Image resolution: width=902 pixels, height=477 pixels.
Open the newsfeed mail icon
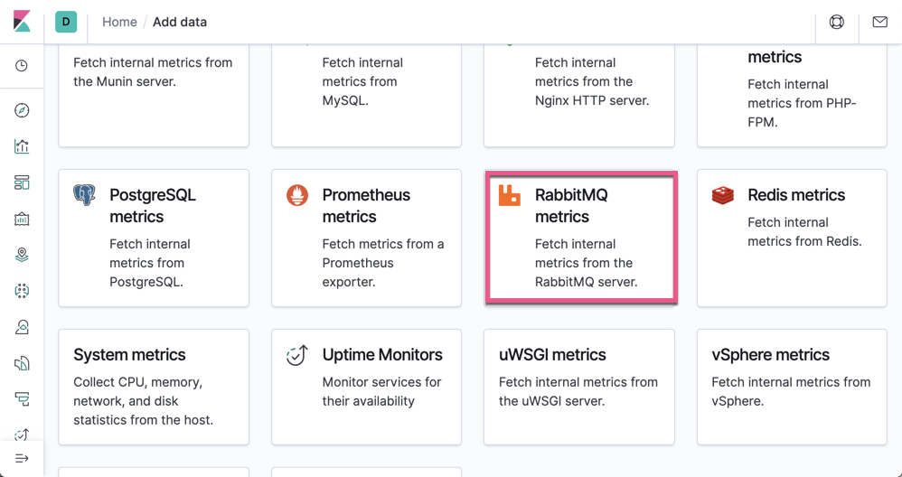pos(879,22)
